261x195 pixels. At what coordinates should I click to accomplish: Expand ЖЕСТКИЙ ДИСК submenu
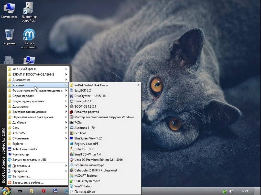pyautogui.click(x=37, y=69)
